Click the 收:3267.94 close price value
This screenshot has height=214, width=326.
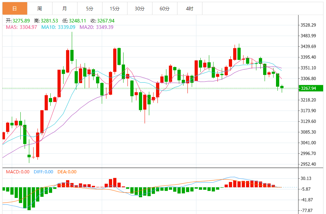tap(102, 21)
